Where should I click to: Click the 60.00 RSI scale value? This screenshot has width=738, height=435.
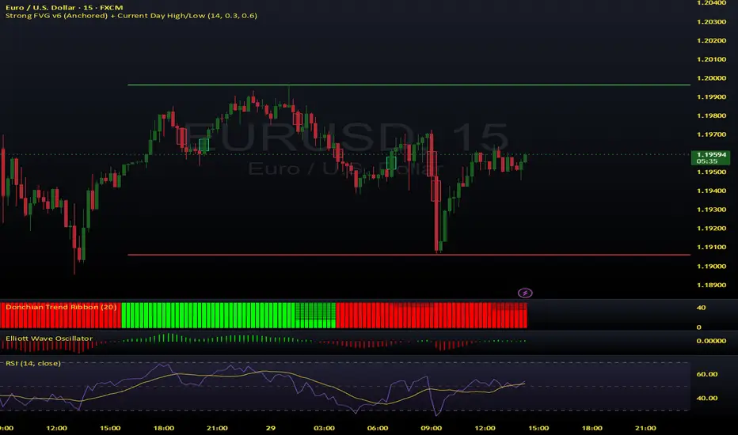click(x=707, y=374)
